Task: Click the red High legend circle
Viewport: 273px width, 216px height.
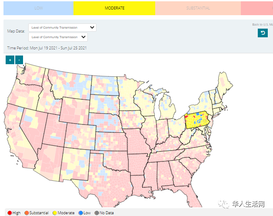Action: pos(10,213)
